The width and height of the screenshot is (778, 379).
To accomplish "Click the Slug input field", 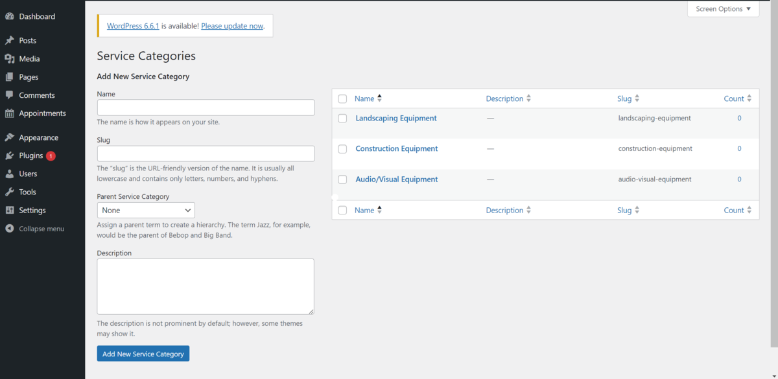I will (206, 154).
